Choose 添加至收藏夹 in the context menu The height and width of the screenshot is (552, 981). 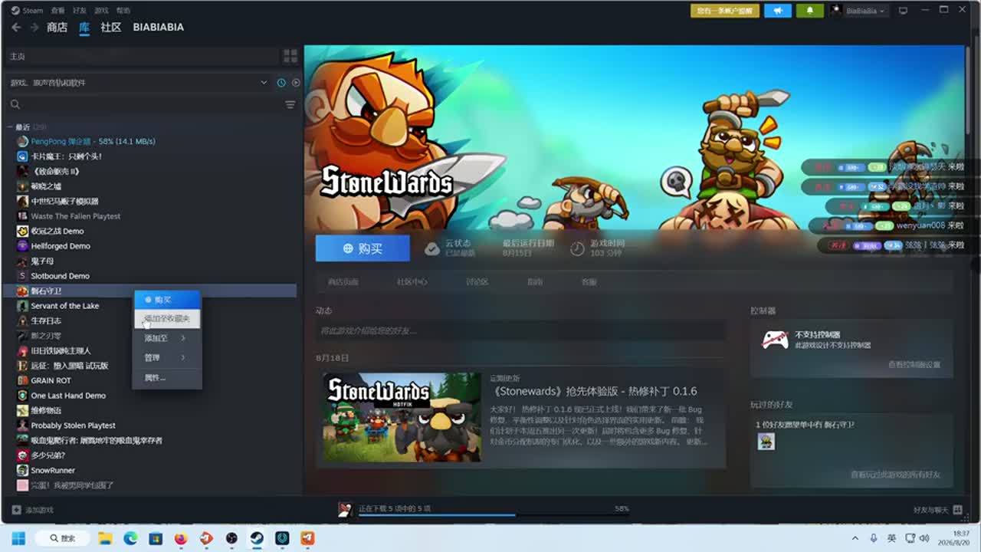(168, 318)
